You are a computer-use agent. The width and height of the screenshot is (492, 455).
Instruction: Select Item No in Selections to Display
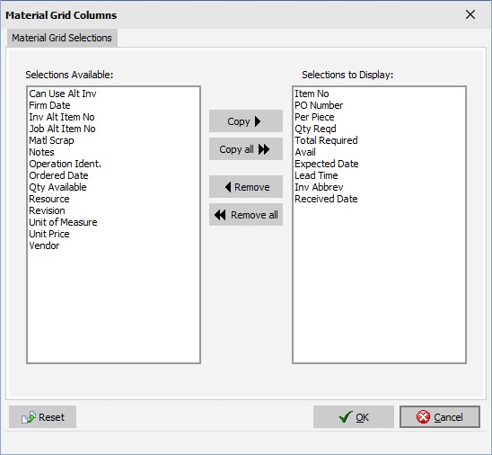(x=312, y=94)
